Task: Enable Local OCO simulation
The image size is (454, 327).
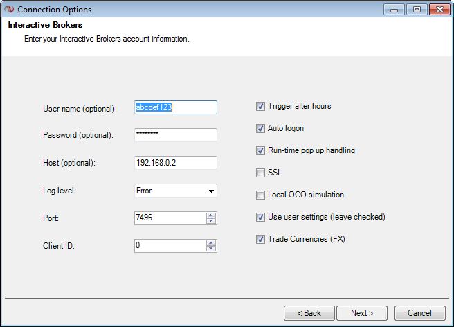Action: pyautogui.click(x=260, y=195)
